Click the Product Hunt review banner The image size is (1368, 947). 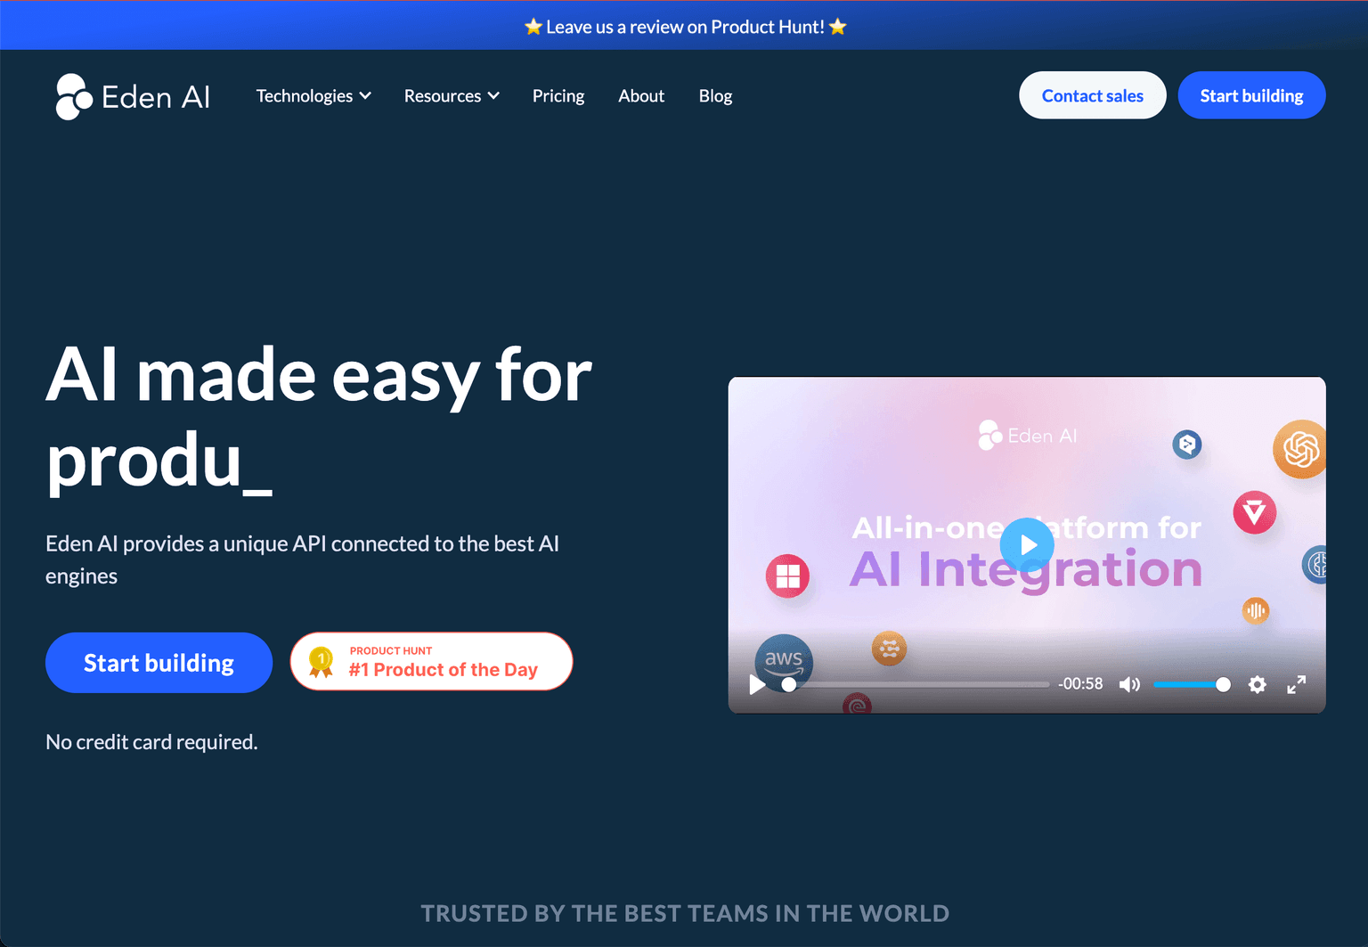684,27
